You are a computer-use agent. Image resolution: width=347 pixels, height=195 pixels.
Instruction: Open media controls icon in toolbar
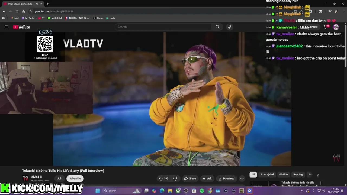click(330, 11)
